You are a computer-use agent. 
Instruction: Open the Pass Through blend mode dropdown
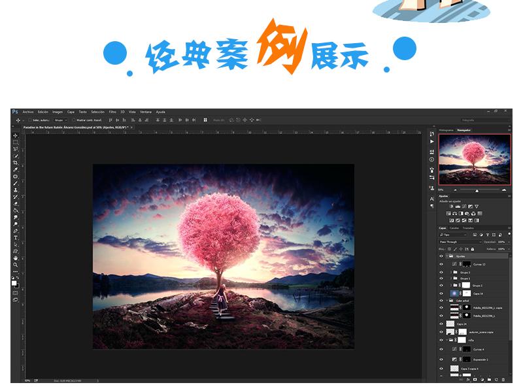tap(460, 242)
